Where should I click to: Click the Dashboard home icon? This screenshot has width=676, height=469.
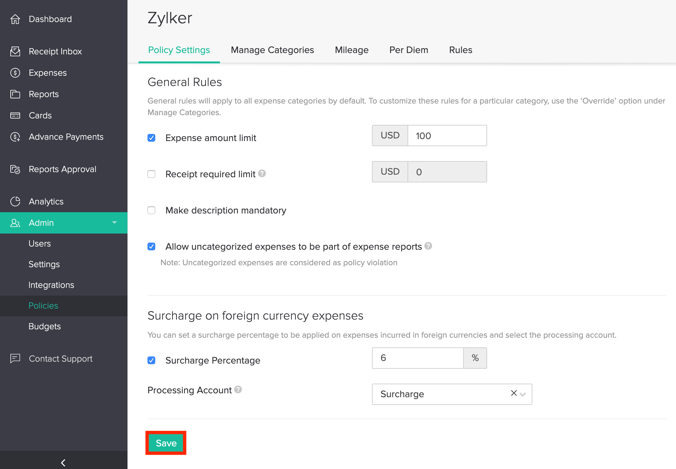15,19
